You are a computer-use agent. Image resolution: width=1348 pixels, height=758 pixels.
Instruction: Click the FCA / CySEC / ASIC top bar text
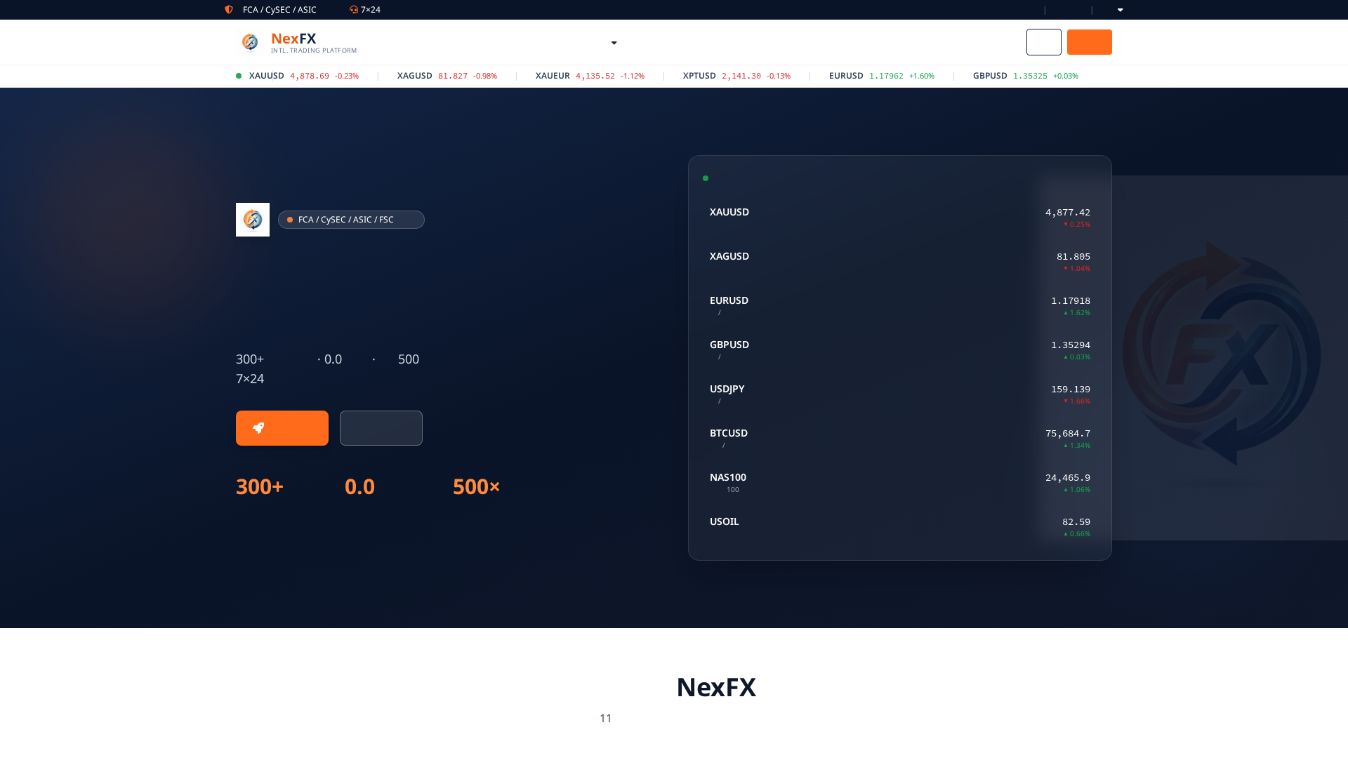pyautogui.click(x=279, y=10)
